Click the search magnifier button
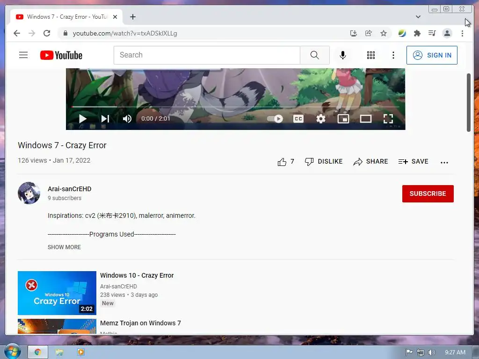 pyautogui.click(x=315, y=55)
